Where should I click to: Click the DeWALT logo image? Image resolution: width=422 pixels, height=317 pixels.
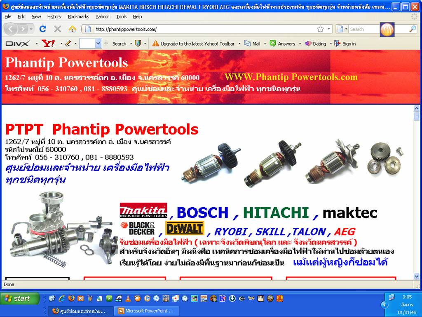184,228
